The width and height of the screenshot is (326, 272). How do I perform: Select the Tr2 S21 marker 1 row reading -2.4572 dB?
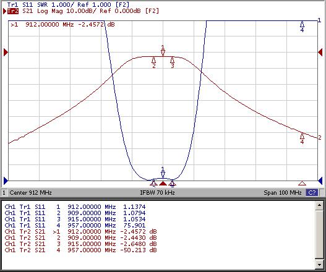pyautogui.click(x=80, y=231)
